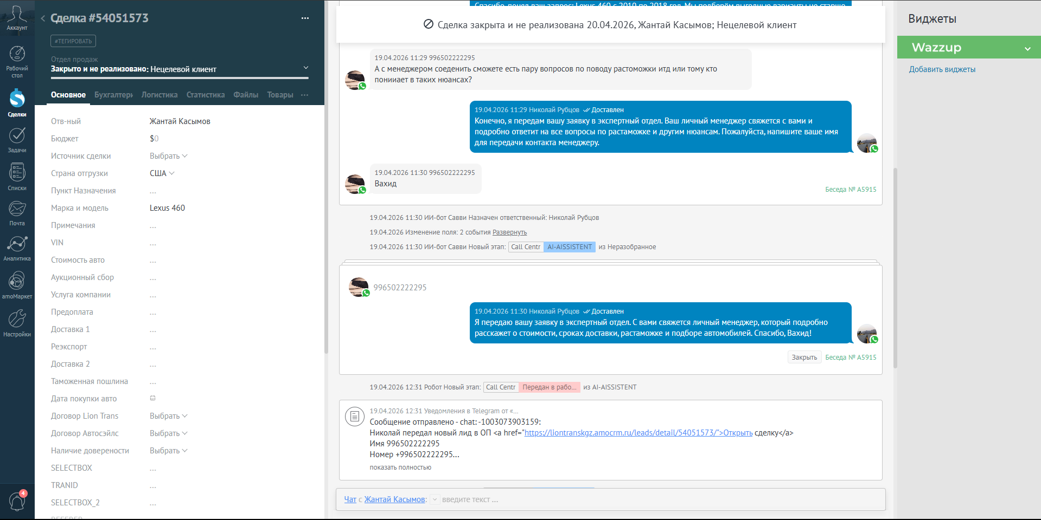Click the Стоимость авто empty value
1041x520 pixels.
click(153, 260)
